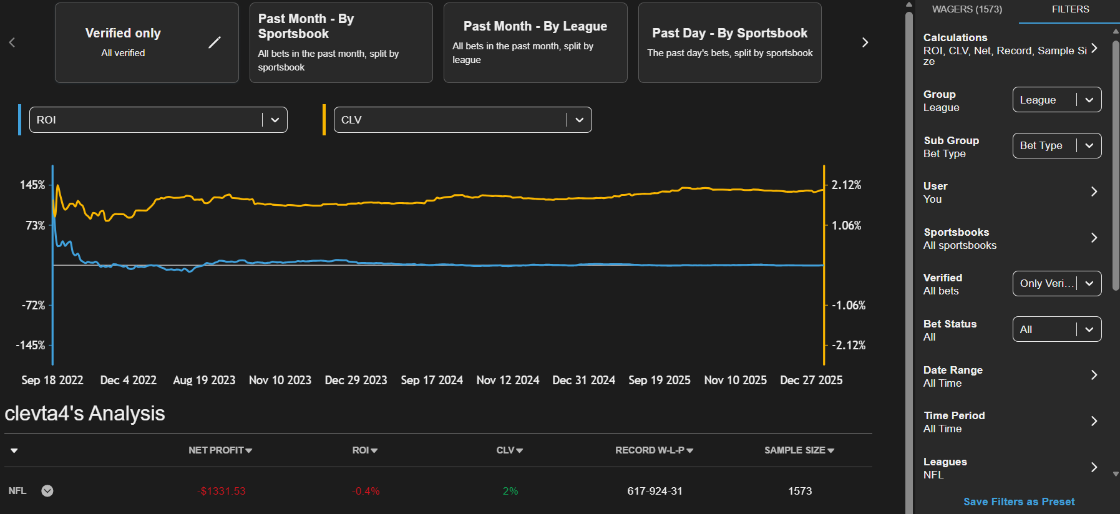Image resolution: width=1120 pixels, height=514 pixels.
Task: Click the pencil edit icon on Verified only preset
Action: pos(214,42)
